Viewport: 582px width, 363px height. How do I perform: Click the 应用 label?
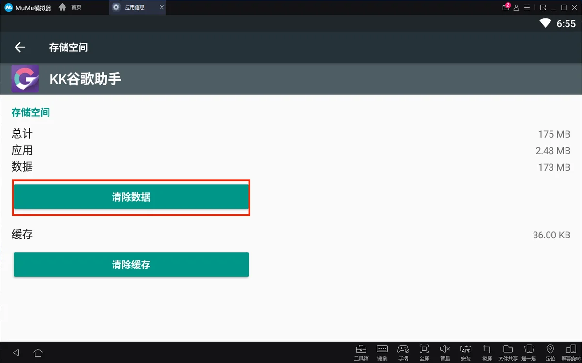22,151
